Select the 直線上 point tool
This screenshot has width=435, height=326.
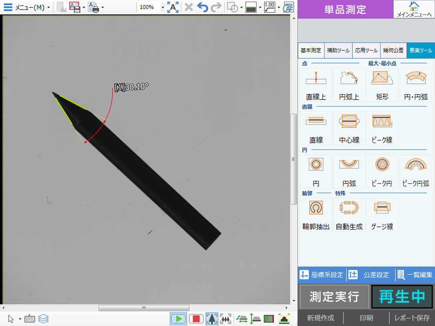point(316,85)
